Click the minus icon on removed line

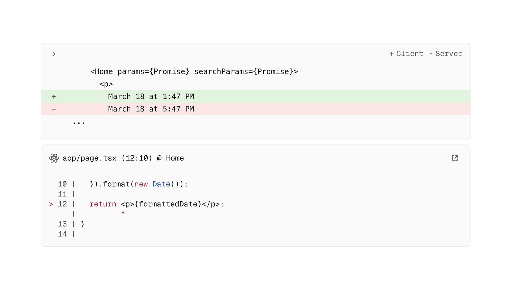coord(54,109)
